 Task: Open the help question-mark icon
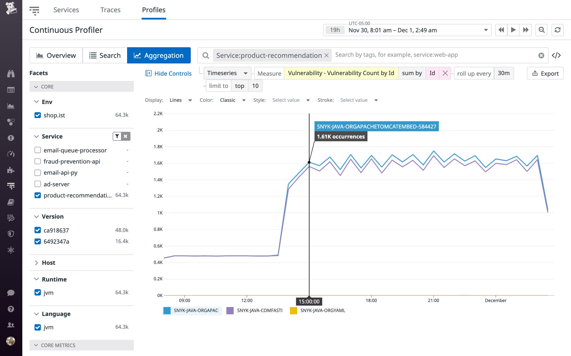11,309
